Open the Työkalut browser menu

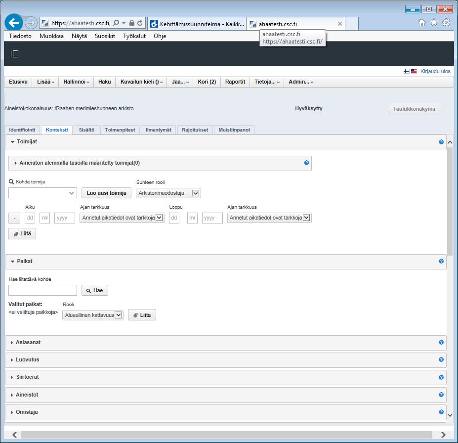(x=134, y=36)
